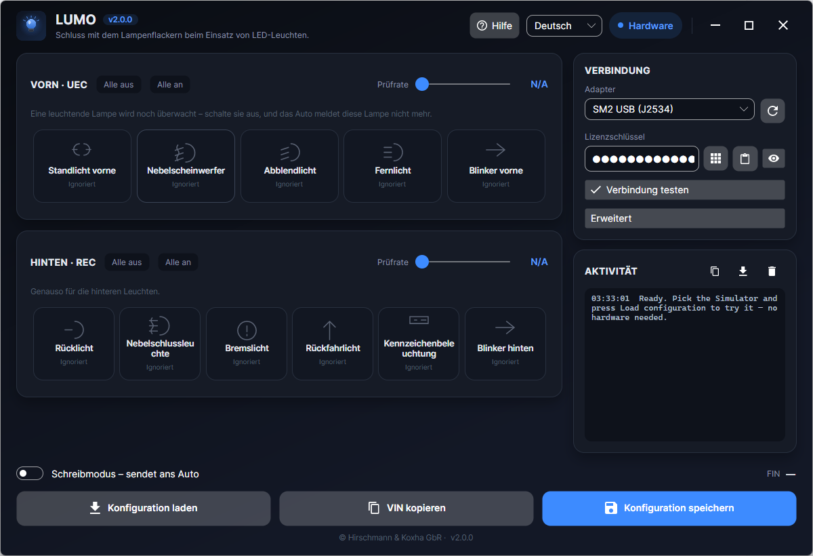813x556 pixels.
Task: Refresh the adapter list icon
Action: (772, 111)
